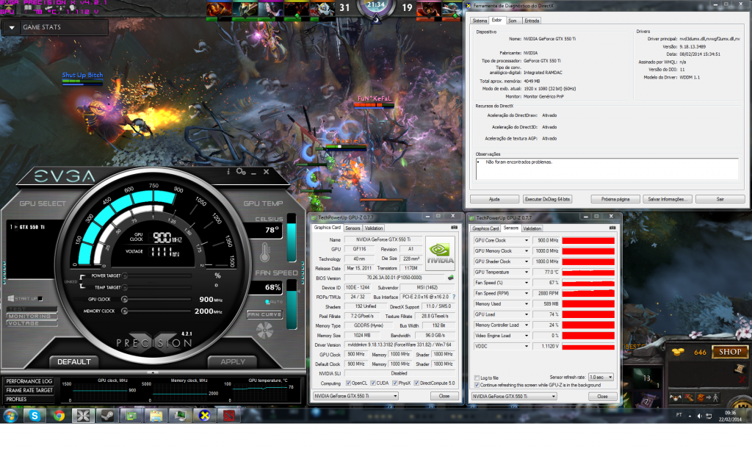Open Sensors tab in GPU-Z Graphics Card window

pyautogui.click(x=352, y=228)
